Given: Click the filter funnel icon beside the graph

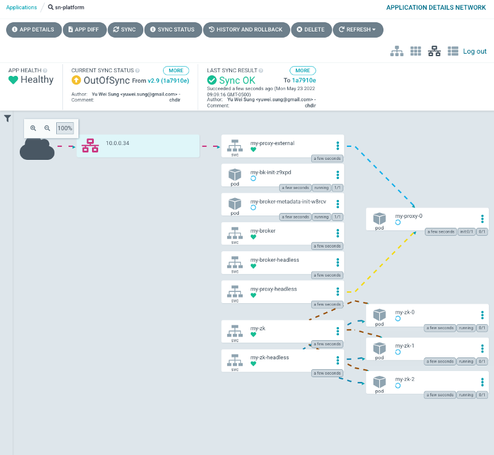Looking at the screenshot, I should 7,118.
